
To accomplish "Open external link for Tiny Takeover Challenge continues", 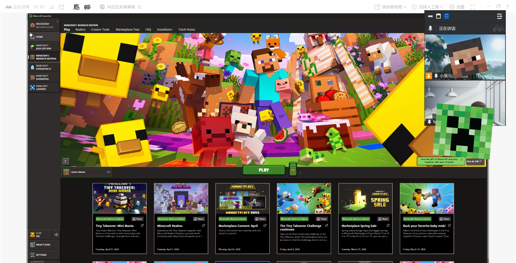I will 327,226.
